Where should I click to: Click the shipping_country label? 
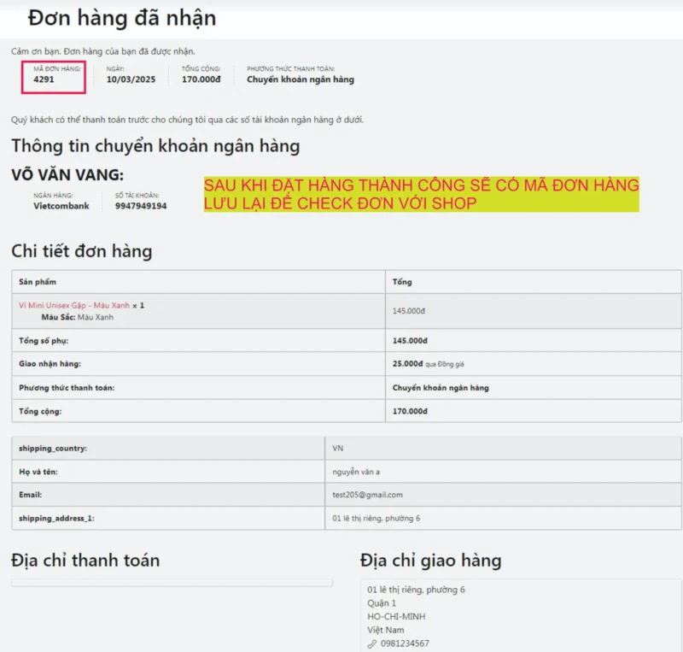(x=53, y=449)
